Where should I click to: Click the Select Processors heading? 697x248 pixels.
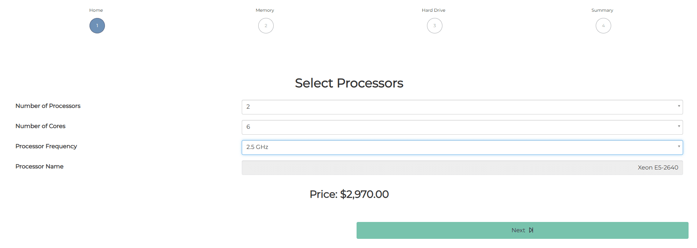[349, 83]
